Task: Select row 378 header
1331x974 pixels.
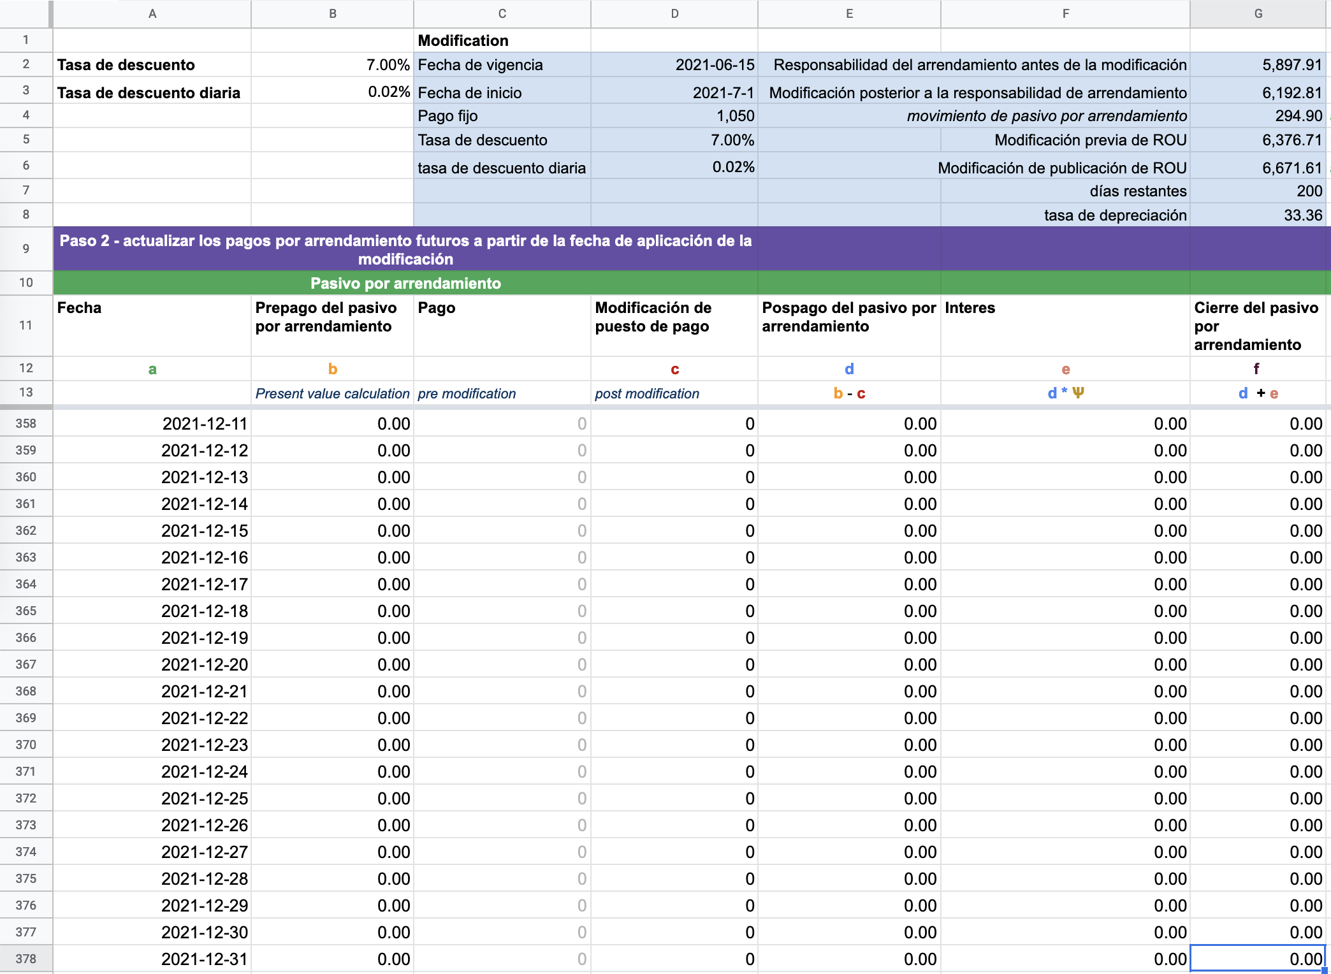Action: click(x=25, y=959)
